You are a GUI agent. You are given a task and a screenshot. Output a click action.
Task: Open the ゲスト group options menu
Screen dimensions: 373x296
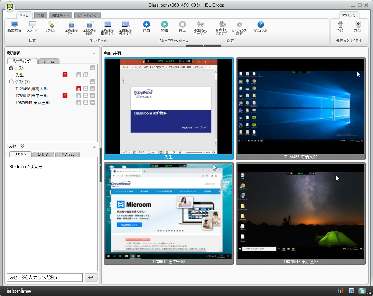93,82
